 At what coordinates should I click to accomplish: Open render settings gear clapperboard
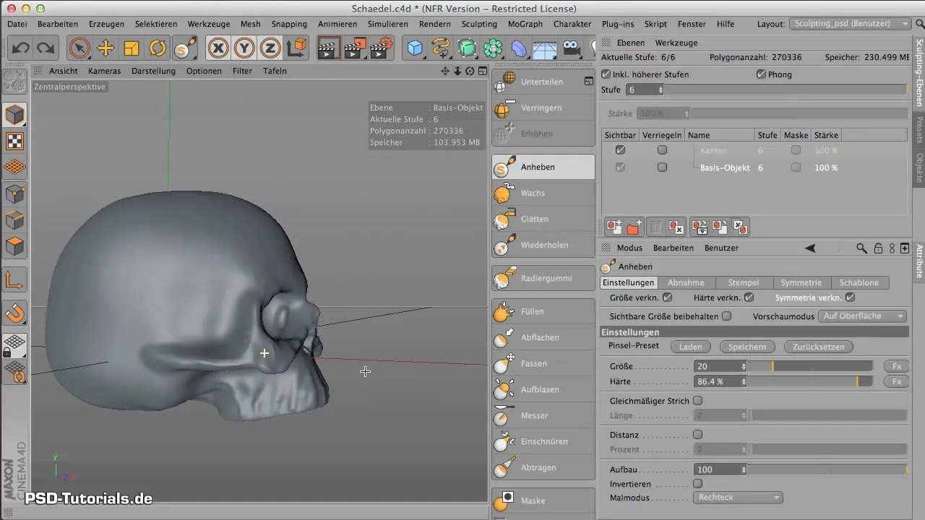[380, 48]
